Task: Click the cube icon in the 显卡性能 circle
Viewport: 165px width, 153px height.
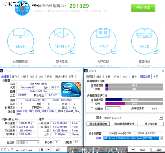Action: pos(62,33)
